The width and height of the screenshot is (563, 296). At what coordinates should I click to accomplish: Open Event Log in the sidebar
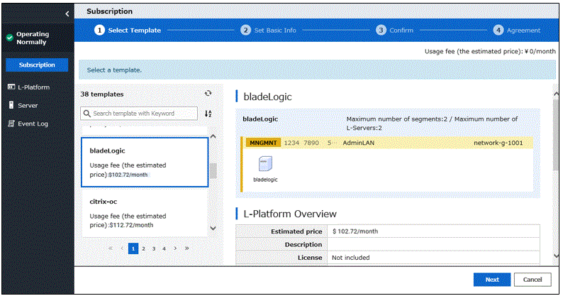[28, 124]
